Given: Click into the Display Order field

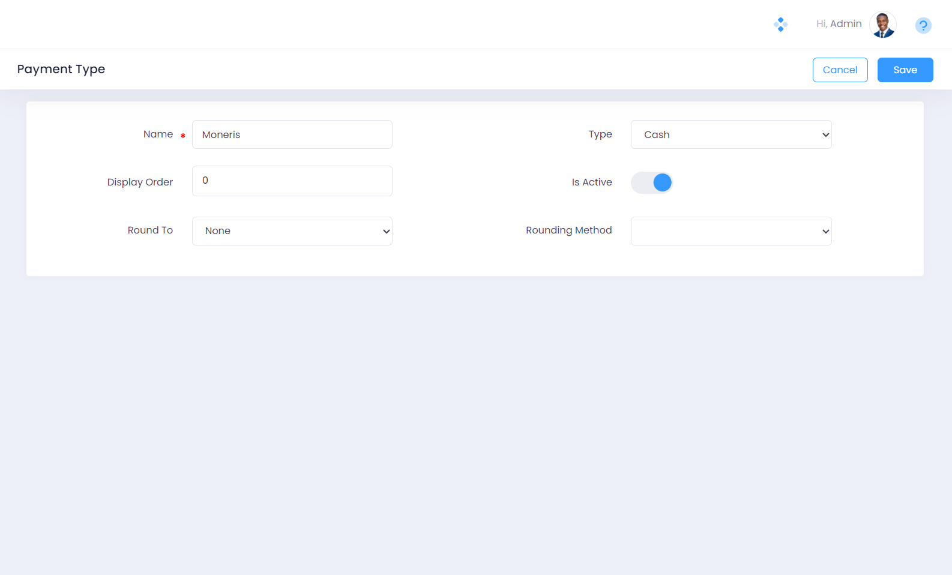Looking at the screenshot, I should click(x=292, y=181).
